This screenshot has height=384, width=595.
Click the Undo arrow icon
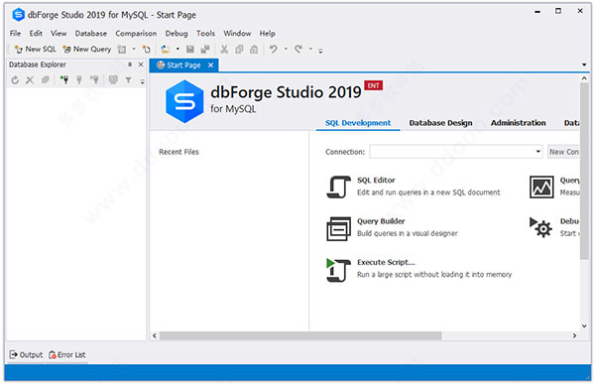[274, 49]
